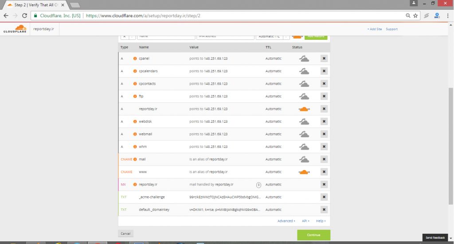Click the _acme-challenge TXT value text

point(225,197)
